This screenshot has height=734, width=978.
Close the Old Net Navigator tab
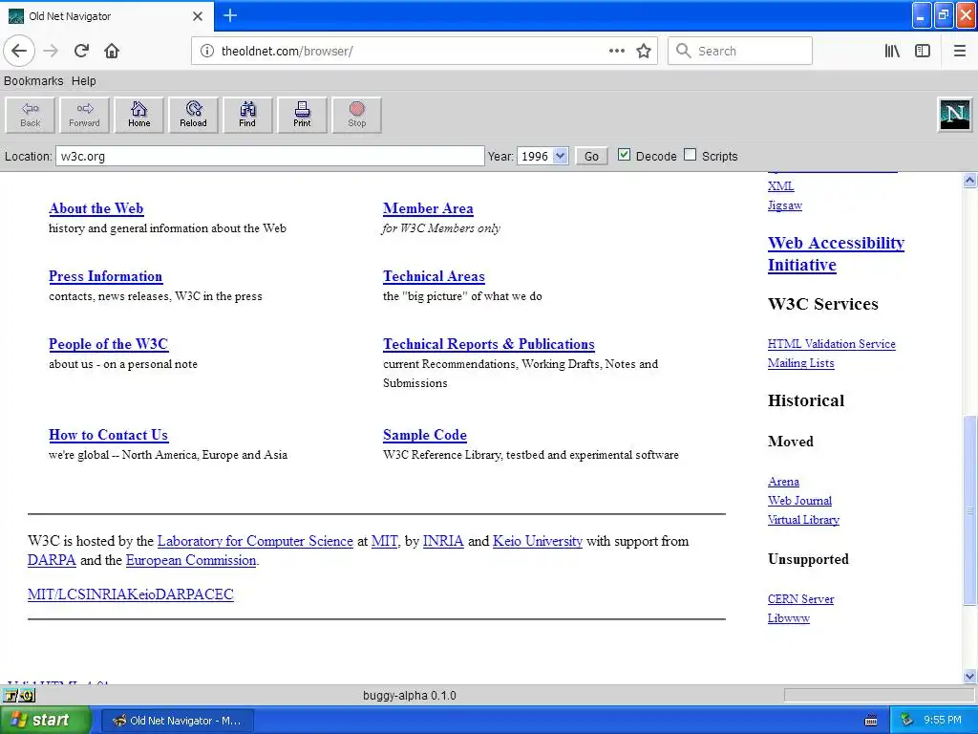point(198,16)
